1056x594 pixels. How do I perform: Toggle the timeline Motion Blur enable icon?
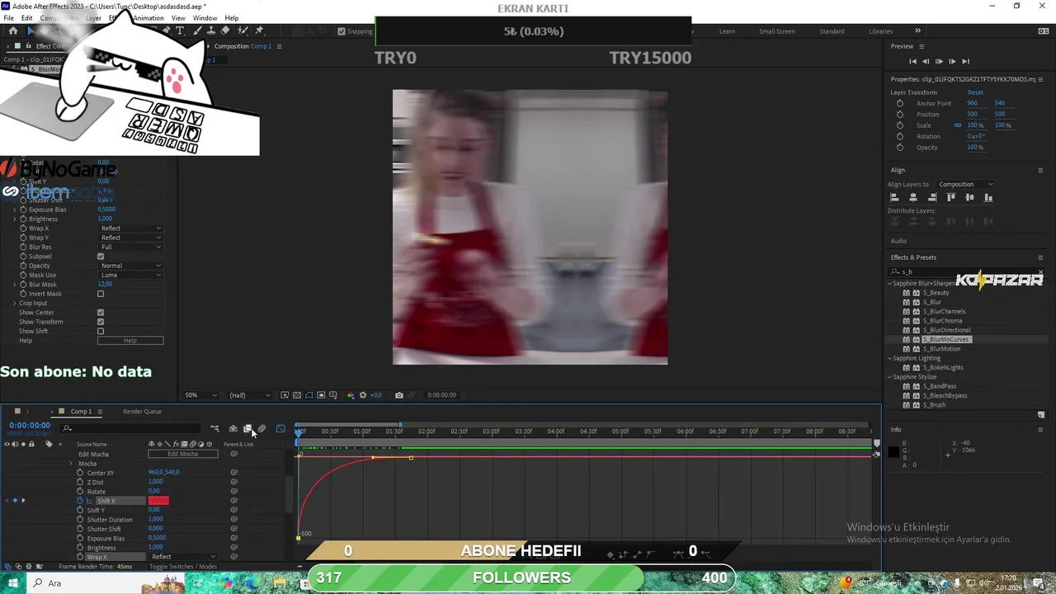262,428
